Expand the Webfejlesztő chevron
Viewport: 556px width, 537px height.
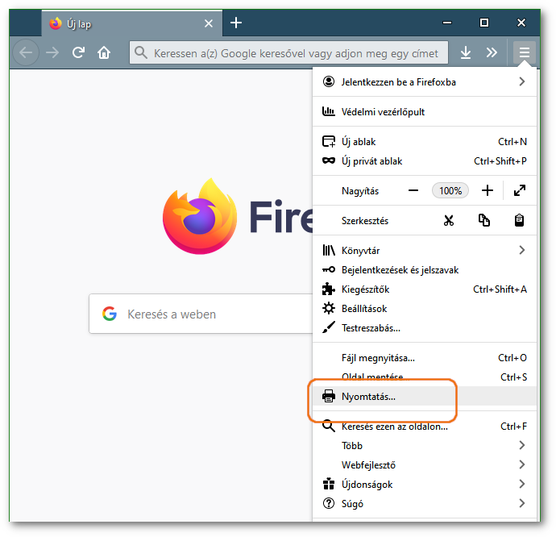521,464
